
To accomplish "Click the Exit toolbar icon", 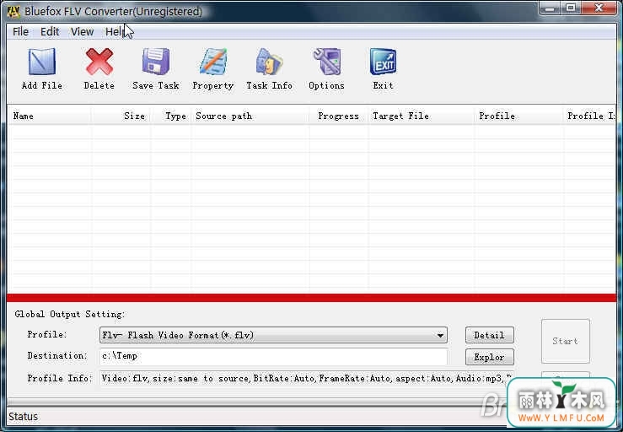I will (x=383, y=62).
